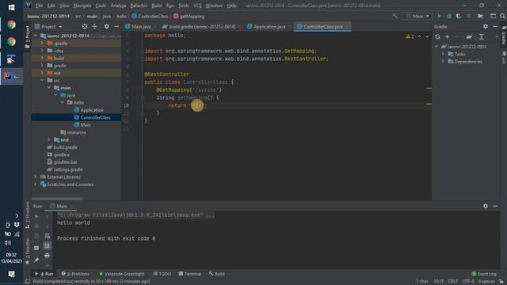
Task: Open the Build menu
Action: (157, 6)
